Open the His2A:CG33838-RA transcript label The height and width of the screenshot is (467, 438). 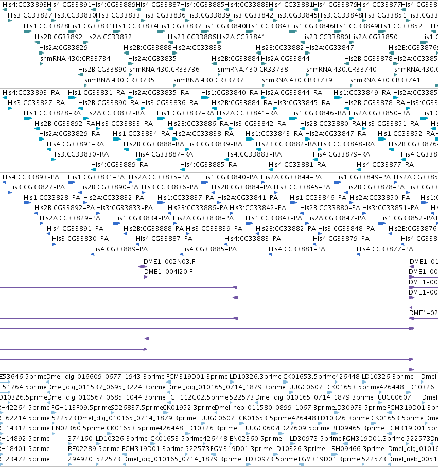(x=203, y=134)
